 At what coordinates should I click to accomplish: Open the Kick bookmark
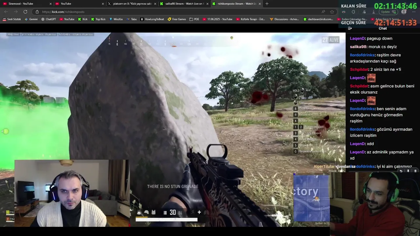tap(83, 19)
